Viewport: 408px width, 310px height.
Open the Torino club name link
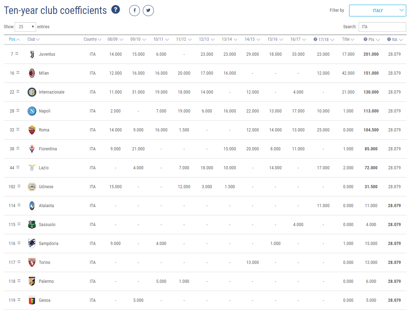[45, 262]
